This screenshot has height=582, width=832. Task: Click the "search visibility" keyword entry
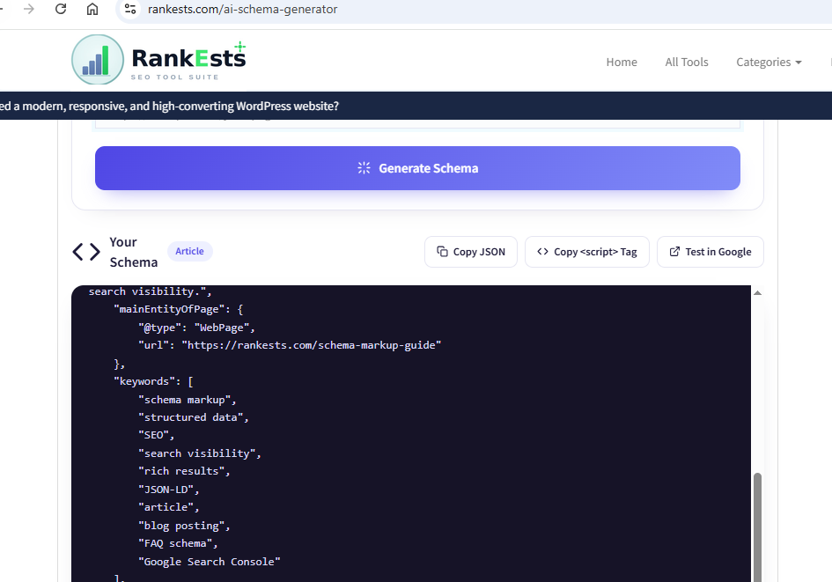point(200,453)
